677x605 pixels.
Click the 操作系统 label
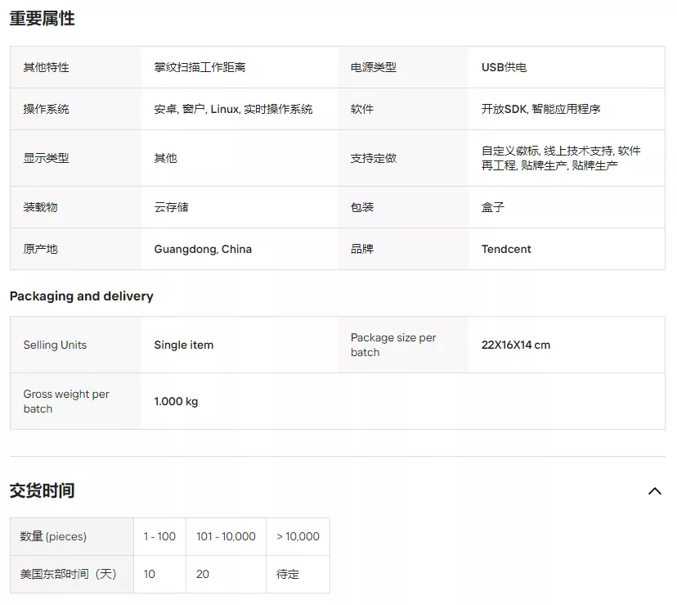pyautogui.click(x=47, y=109)
